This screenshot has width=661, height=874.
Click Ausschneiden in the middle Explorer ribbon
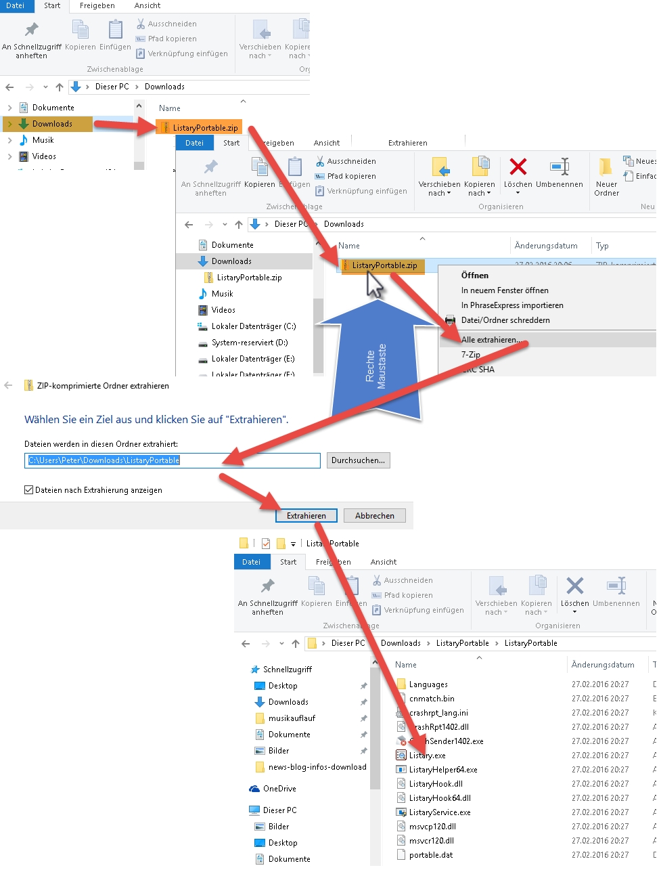click(x=346, y=161)
